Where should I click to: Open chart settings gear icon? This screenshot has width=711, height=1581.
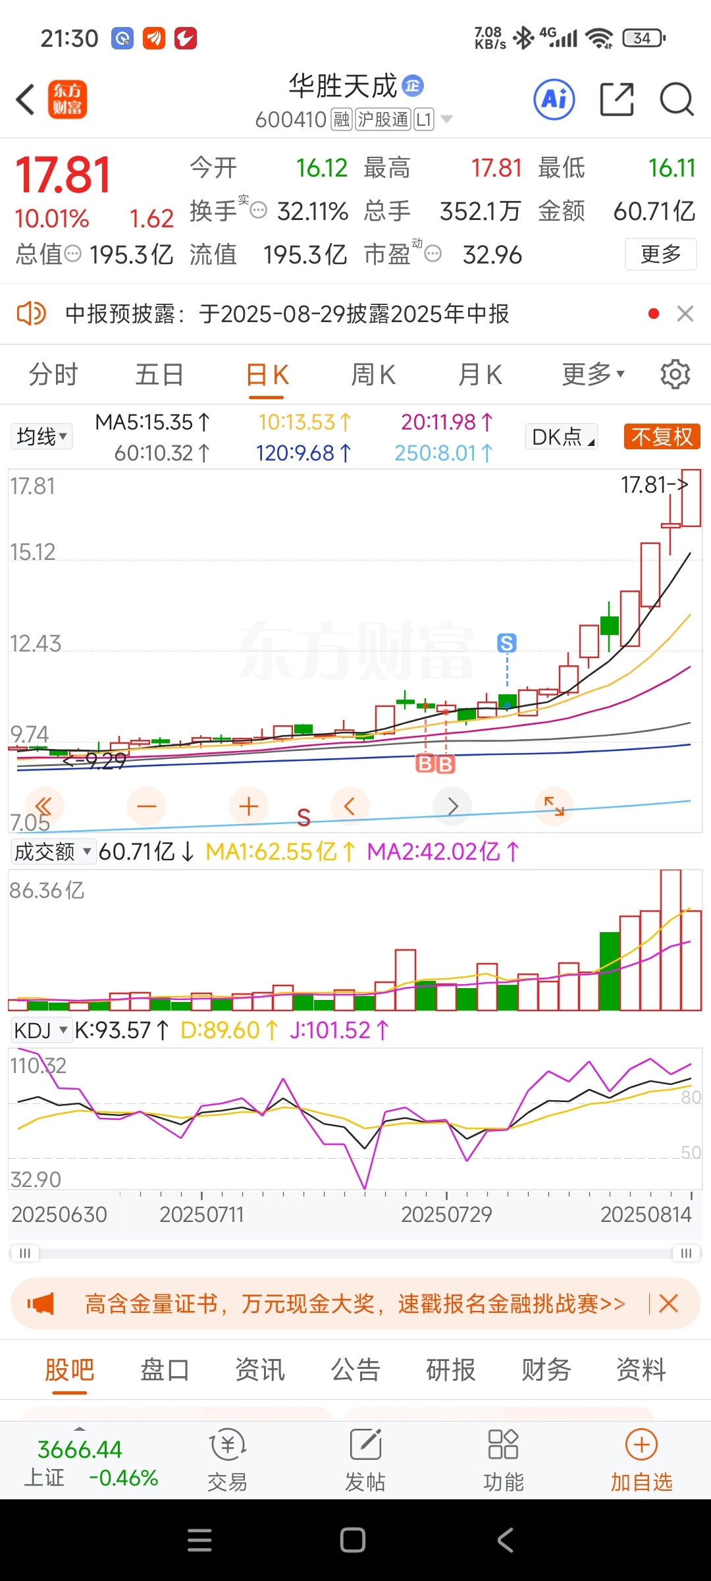coord(675,374)
